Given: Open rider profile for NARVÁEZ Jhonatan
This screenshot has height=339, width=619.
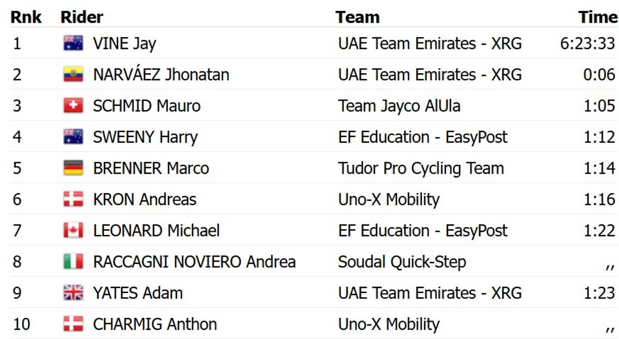Looking at the screenshot, I should (161, 75).
